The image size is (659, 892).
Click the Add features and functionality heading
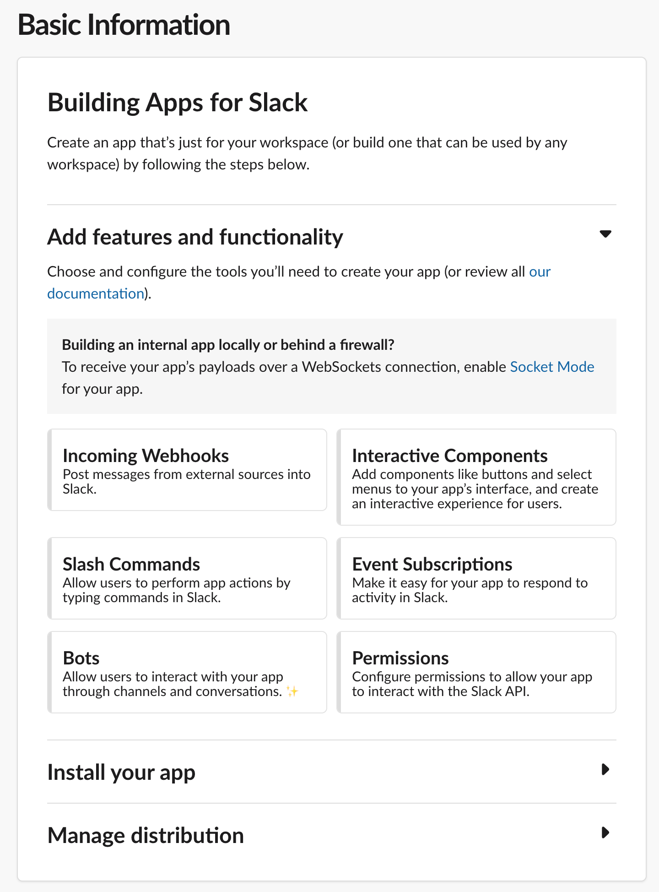[195, 237]
